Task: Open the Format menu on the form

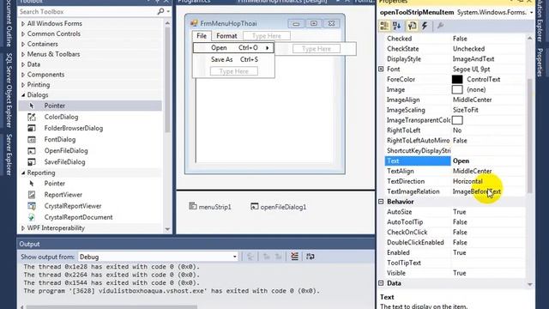Action: pyautogui.click(x=226, y=36)
